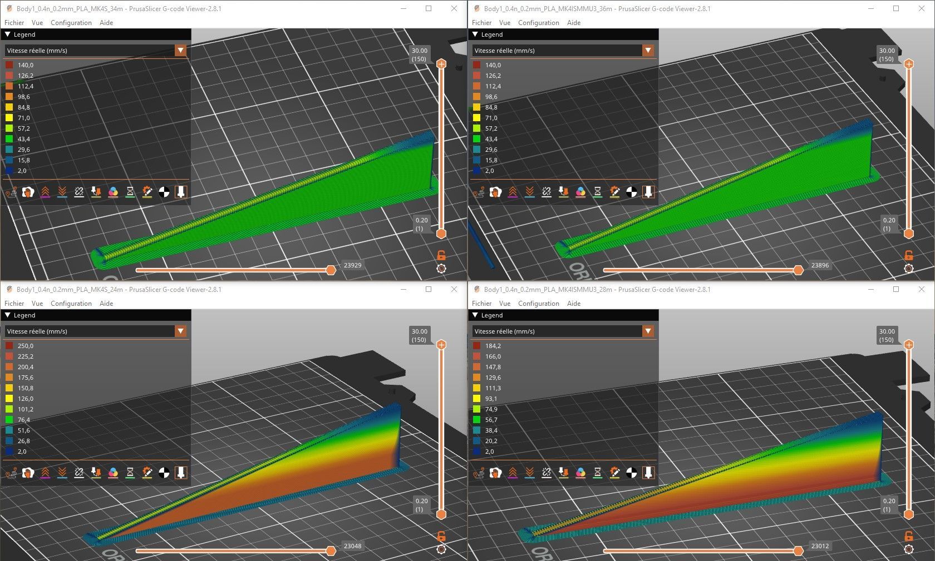
Task: Open the Configuration menu in the MK4ISMMU3_36m window
Action: coord(539,23)
